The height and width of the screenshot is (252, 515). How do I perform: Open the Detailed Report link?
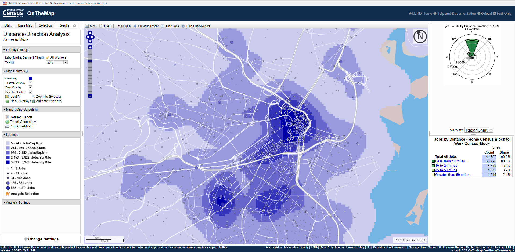[x=21, y=117]
